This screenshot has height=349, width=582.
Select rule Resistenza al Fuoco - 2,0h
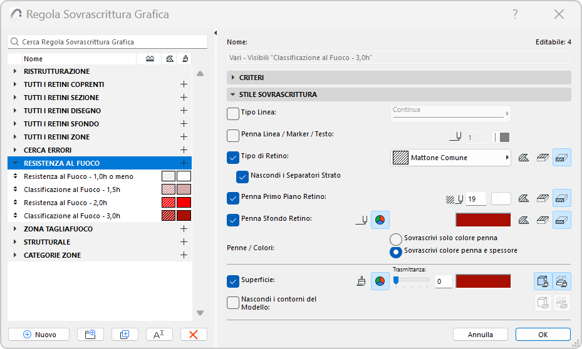[x=66, y=203]
